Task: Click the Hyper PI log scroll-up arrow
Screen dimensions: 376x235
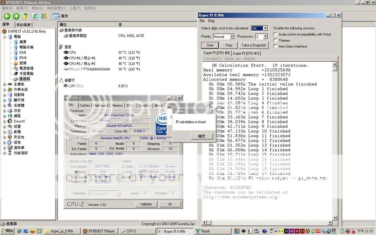Action: point(335,64)
